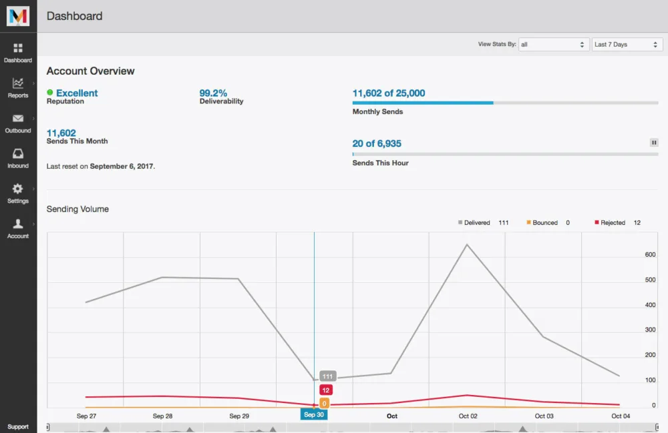The image size is (668, 433).
Task: Expand the chevron next to Reports
Action: tap(33, 83)
